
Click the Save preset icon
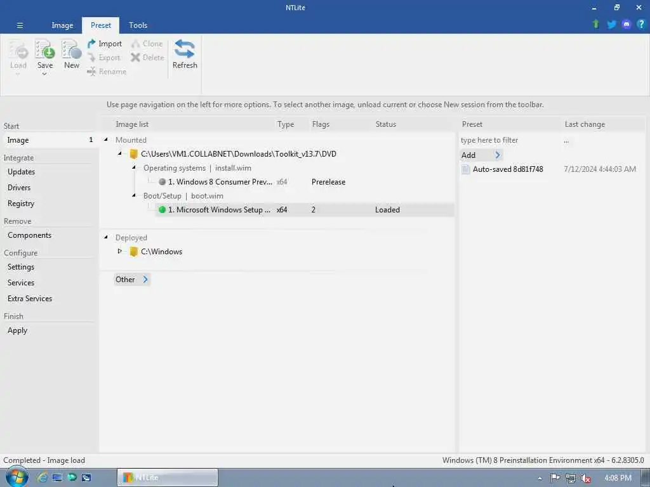tap(45, 49)
